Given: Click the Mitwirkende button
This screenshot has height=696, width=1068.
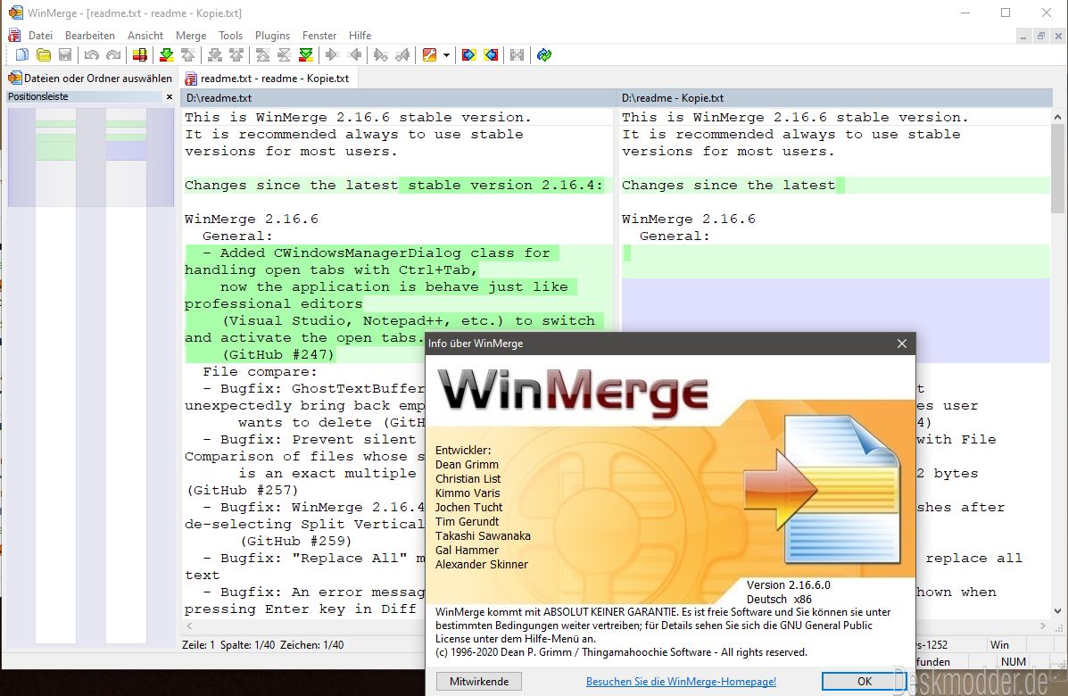Looking at the screenshot, I should (x=479, y=681).
